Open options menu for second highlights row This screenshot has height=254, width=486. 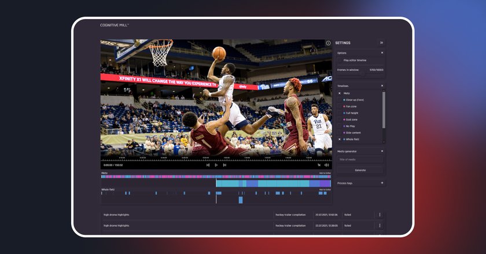pyautogui.click(x=380, y=226)
